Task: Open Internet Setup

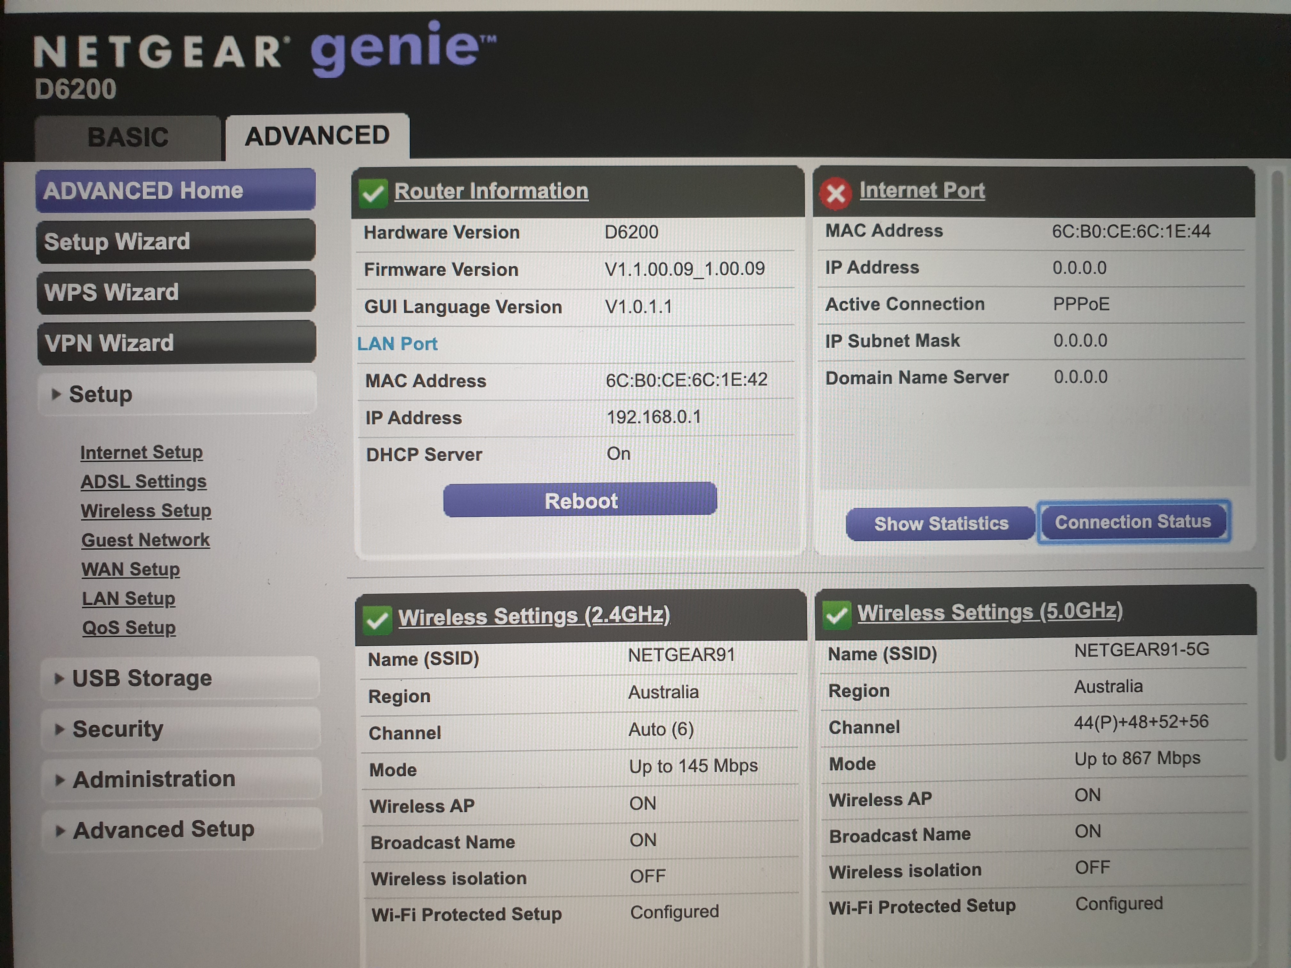Action: 141,452
